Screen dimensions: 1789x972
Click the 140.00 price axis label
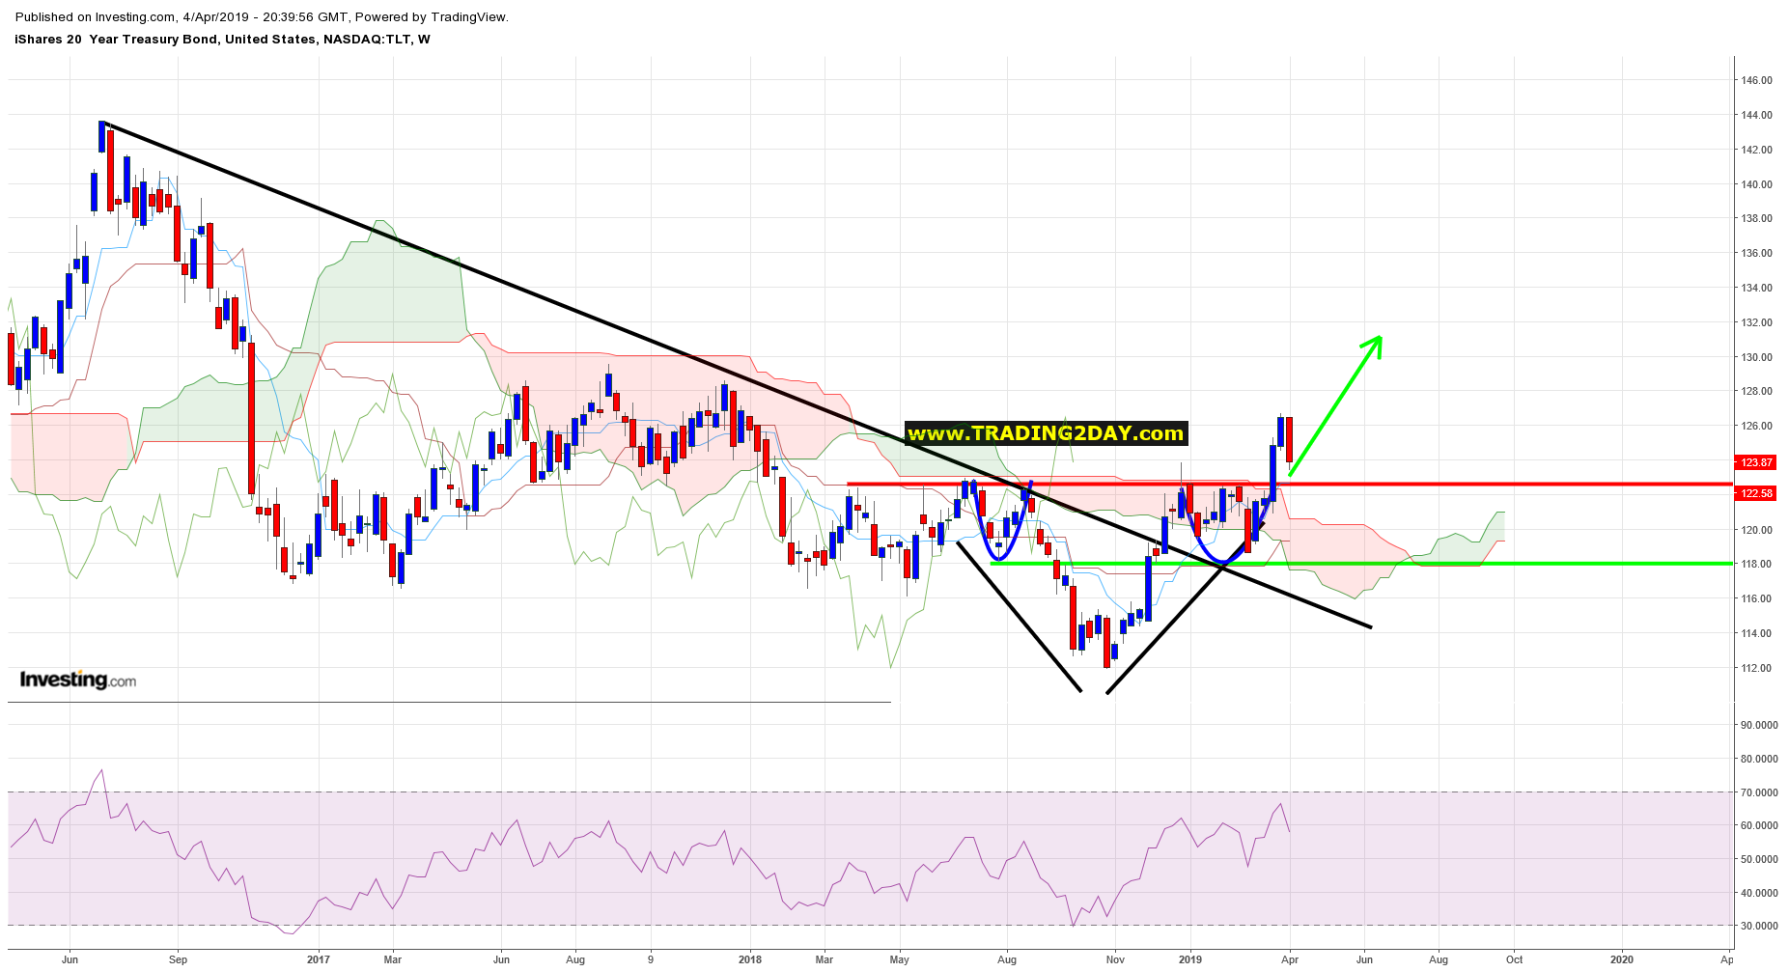pyautogui.click(x=1756, y=184)
